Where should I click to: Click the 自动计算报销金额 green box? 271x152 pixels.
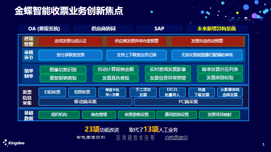pos(116,69)
